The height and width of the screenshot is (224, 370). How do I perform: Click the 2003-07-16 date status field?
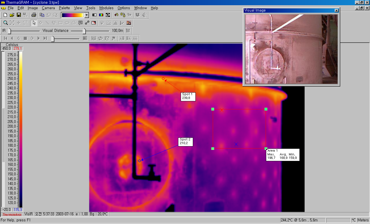(x=65, y=214)
